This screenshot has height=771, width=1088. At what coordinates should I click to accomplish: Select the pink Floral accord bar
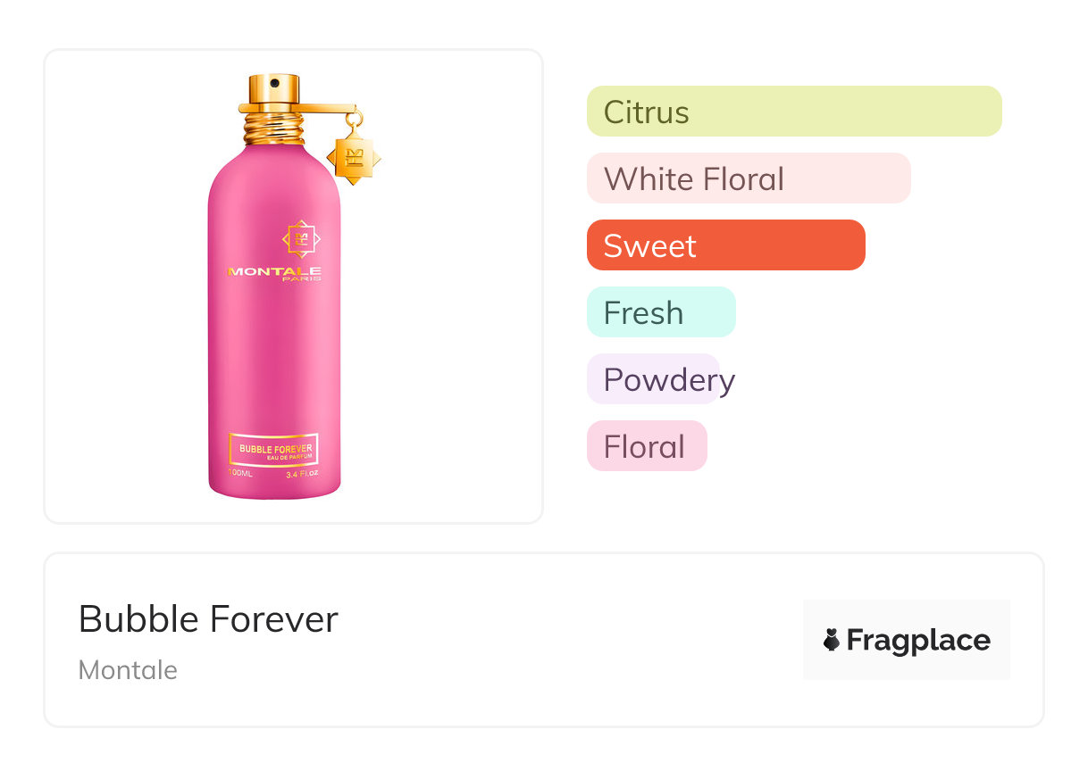[x=646, y=446]
